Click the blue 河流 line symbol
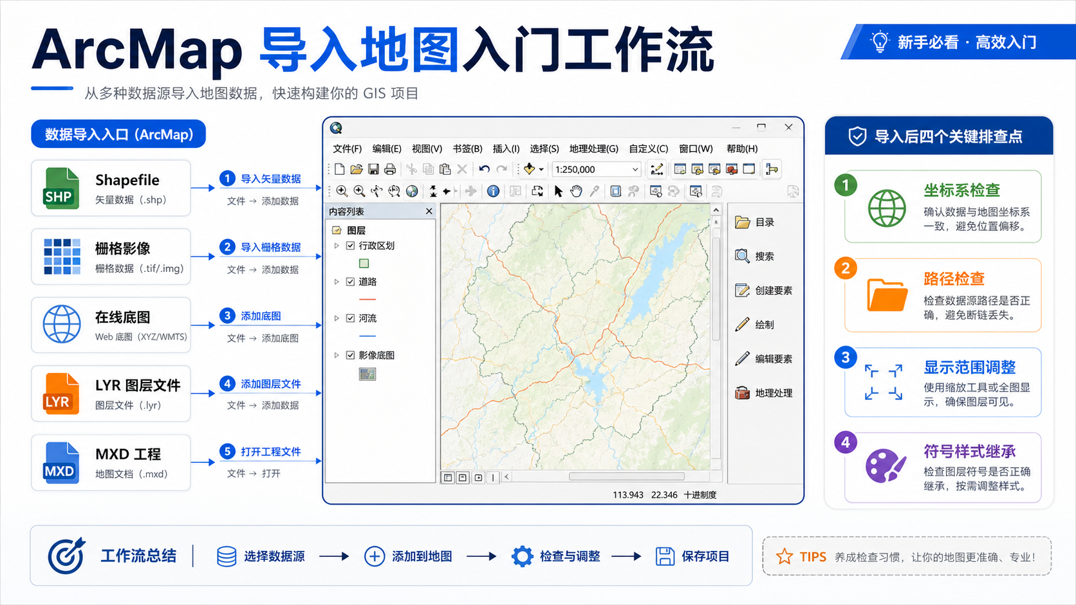1076x605 pixels. click(x=367, y=336)
